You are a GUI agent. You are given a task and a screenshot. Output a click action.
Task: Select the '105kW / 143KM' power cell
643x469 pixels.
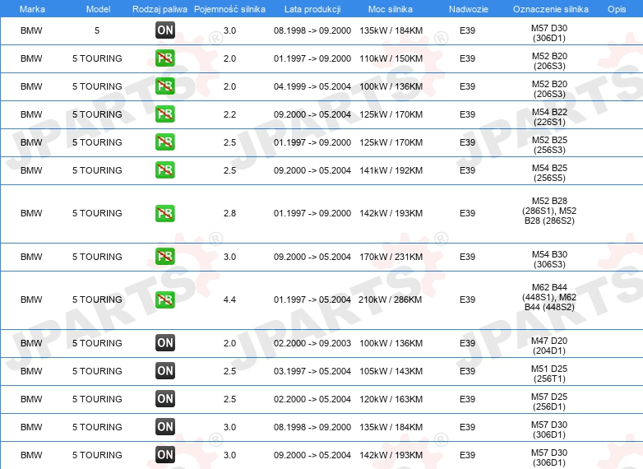click(391, 371)
